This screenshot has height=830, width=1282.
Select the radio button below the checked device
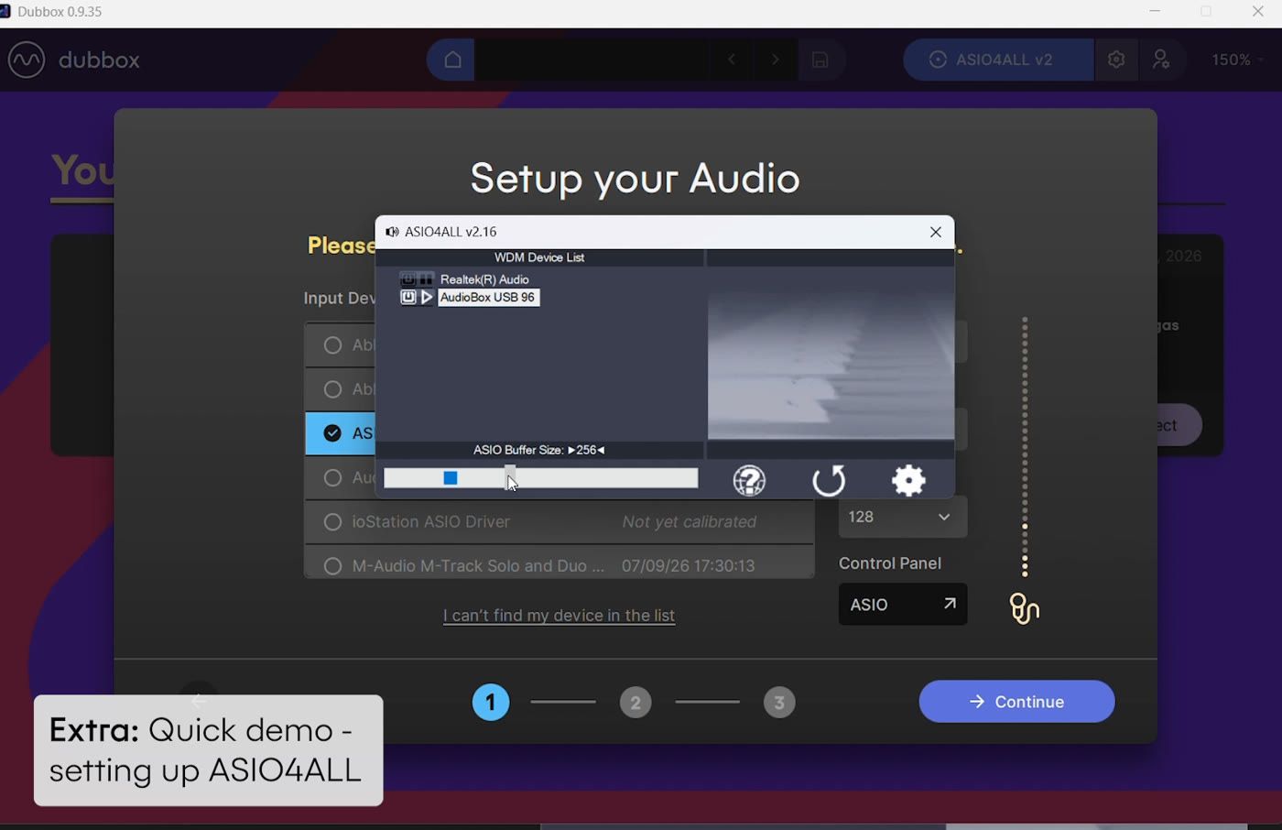click(332, 478)
